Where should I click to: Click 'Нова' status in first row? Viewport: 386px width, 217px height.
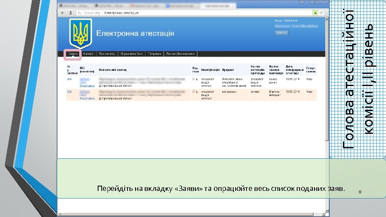pyautogui.click(x=309, y=79)
